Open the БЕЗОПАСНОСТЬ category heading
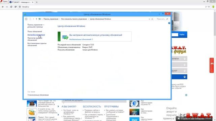 tap(92, 107)
